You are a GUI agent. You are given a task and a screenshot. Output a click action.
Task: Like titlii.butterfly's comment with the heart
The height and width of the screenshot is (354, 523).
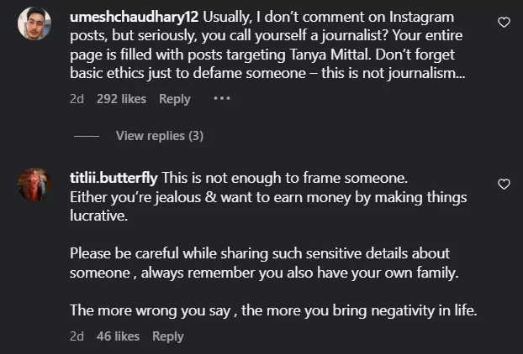[x=504, y=184]
